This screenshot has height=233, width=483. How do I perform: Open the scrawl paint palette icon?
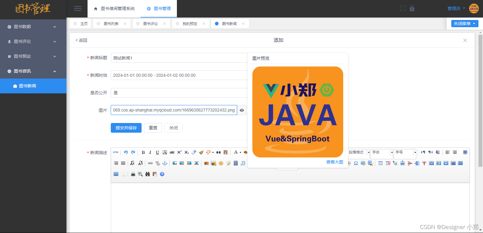[x=228, y=163]
